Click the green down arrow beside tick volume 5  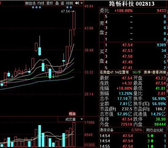152,136
